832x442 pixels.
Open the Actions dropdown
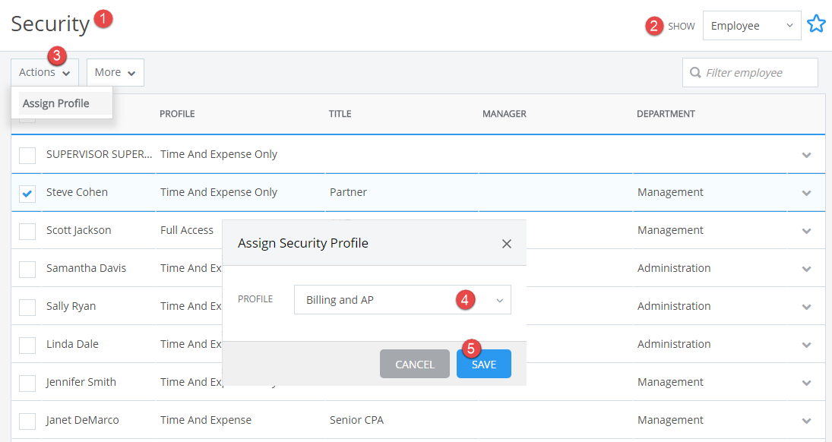tap(43, 71)
